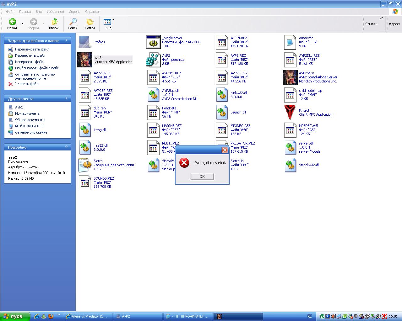Open the Вид view options dropdown
The height and width of the screenshot is (321, 402).
113,20
